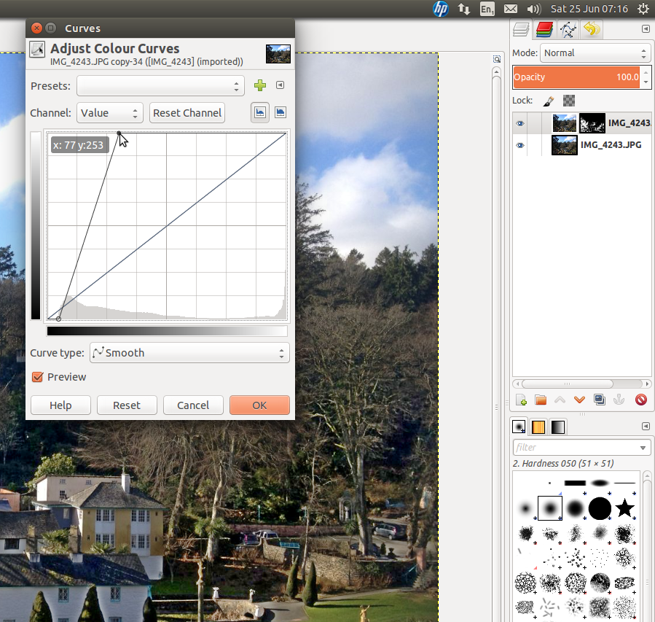
Task: Adjust the layer Opacity slider
Action: click(576, 77)
